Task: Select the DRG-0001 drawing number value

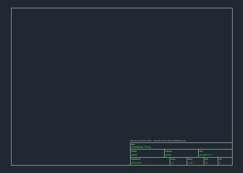Action: 136,163
